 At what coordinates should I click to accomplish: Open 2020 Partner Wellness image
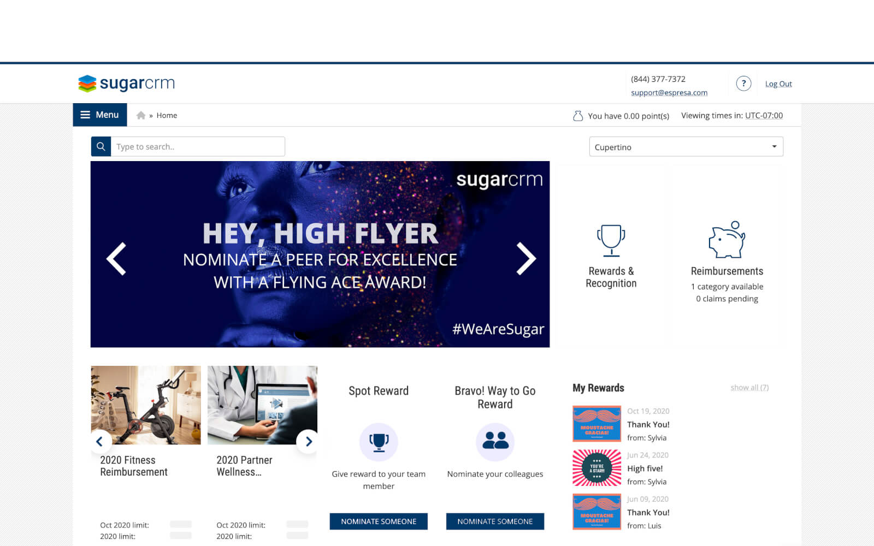click(x=262, y=405)
